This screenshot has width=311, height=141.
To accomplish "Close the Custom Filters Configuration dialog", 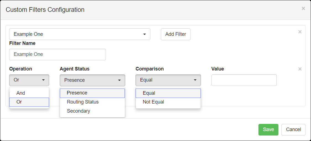I will pyautogui.click(x=303, y=8).
